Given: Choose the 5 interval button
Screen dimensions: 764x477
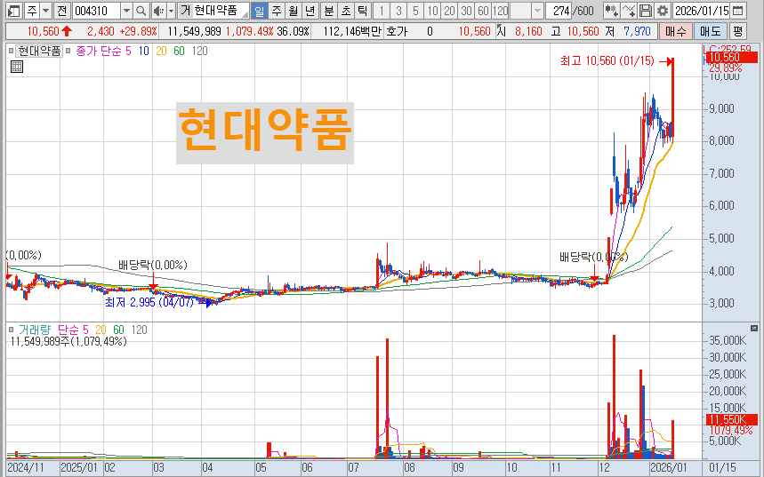Looking at the screenshot, I should pyautogui.click(x=415, y=11).
